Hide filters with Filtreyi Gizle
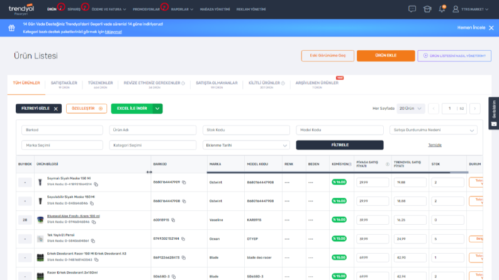The width and height of the screenshot is (499, 280). click(x=39, y=109)
